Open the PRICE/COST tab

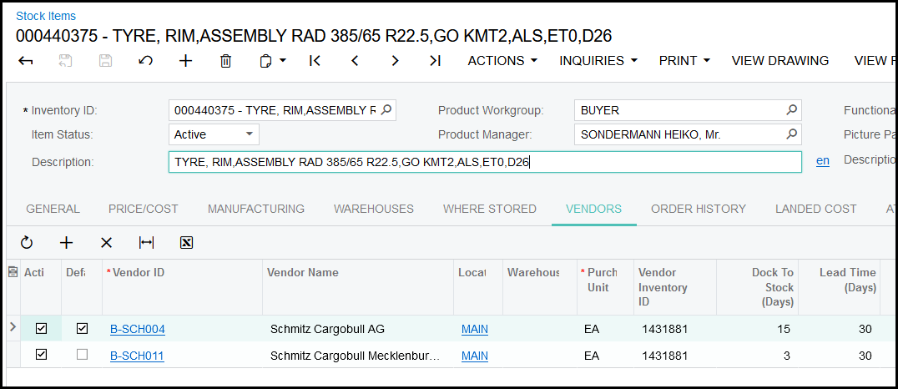click(144, 209)
